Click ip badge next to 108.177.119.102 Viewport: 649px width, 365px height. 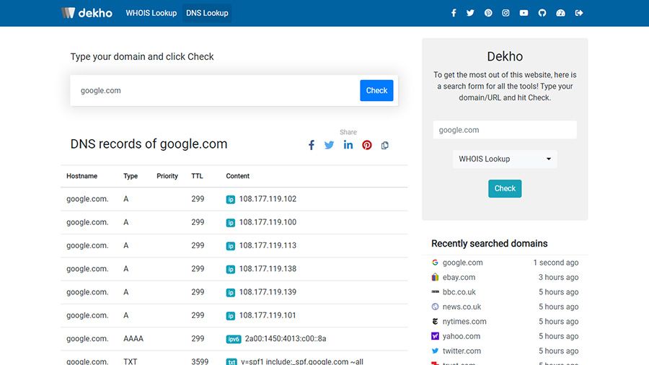point(231,200)
